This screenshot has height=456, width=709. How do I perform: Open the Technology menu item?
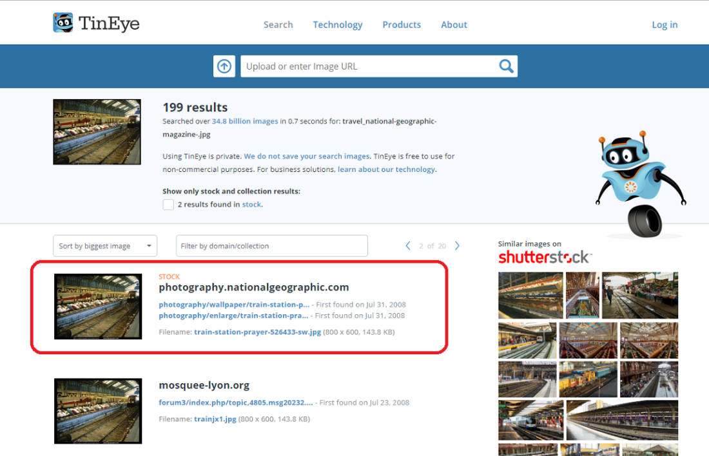[338, 25]
